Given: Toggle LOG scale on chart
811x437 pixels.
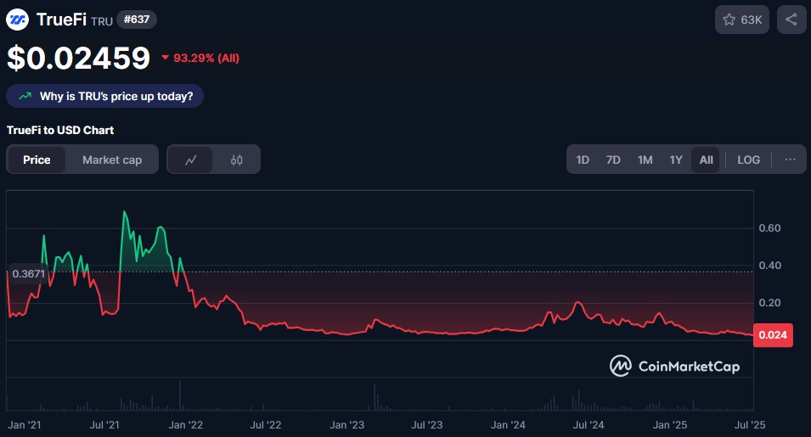Looking at the screenshot, I should pos(748,160).
